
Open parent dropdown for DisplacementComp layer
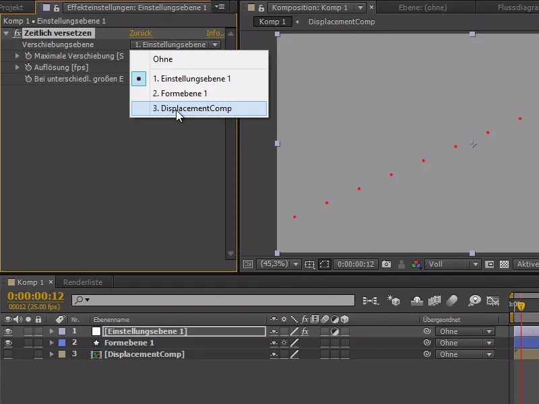[465, 354]
